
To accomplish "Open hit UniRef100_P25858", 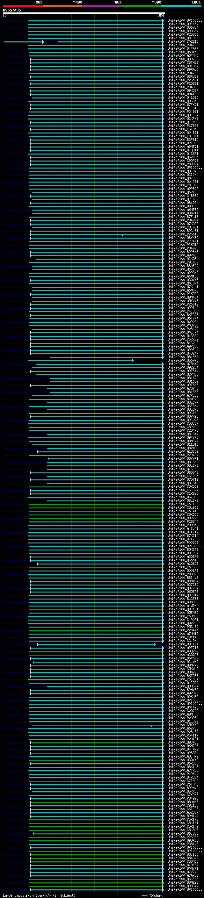I will click(183, 34).
